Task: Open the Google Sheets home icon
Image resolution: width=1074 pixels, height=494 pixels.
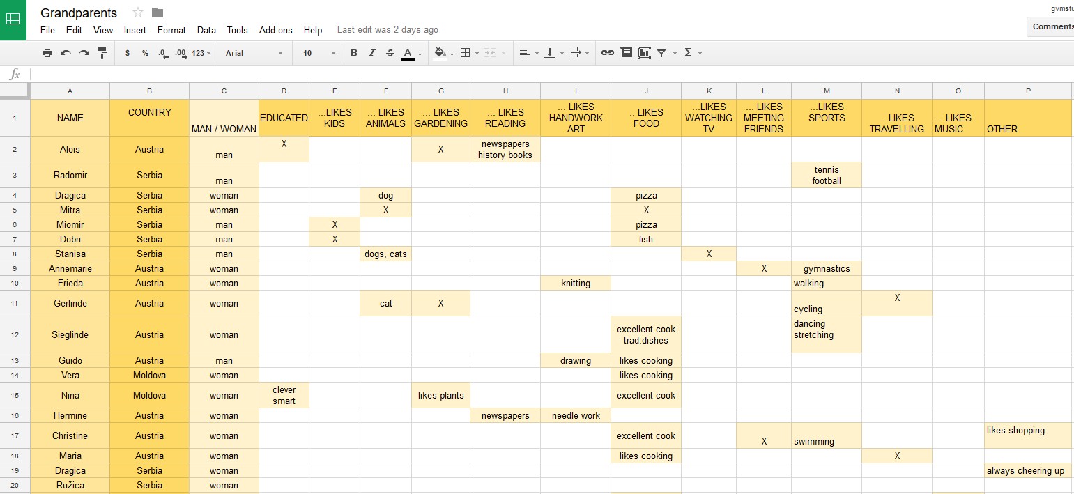Action: click(x=13, y=20)
